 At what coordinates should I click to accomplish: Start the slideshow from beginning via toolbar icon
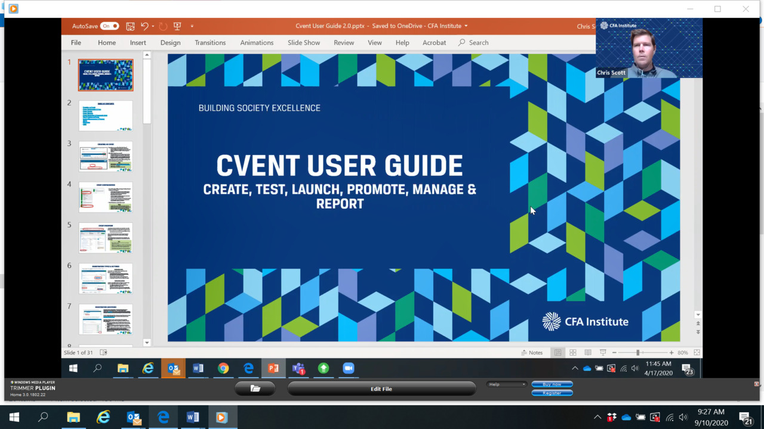177,26
